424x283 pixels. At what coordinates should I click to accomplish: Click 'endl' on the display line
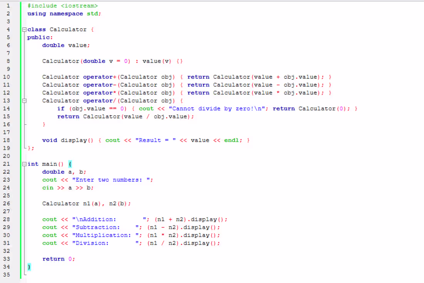click(232, 140)
